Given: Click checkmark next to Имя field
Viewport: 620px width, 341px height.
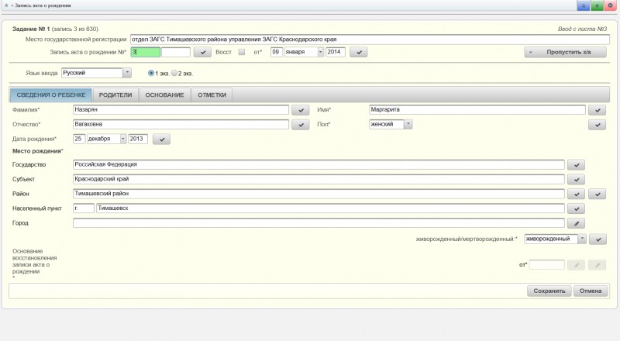Looking at the screenshot, I should (x=597, y=110).
